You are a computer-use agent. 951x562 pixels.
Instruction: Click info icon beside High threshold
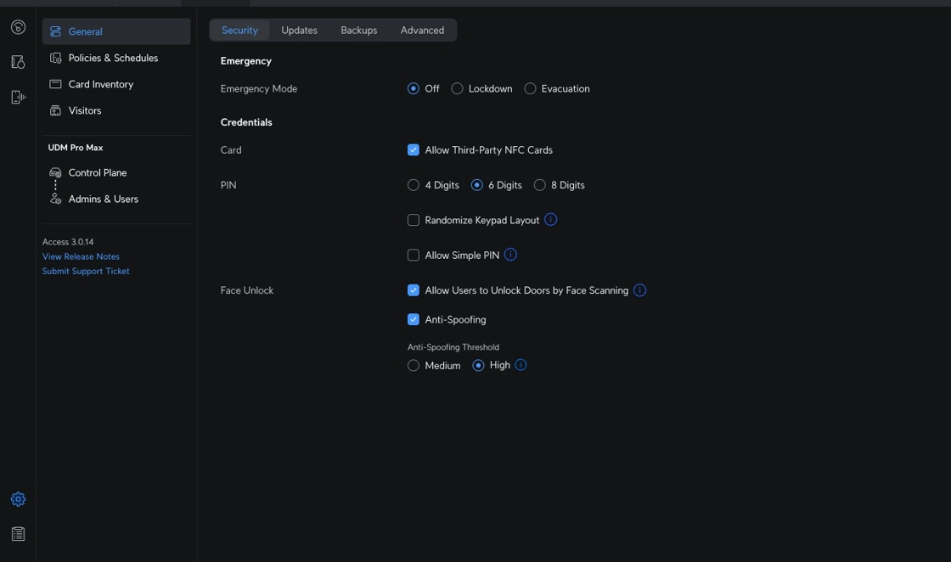tap(521, 365)
